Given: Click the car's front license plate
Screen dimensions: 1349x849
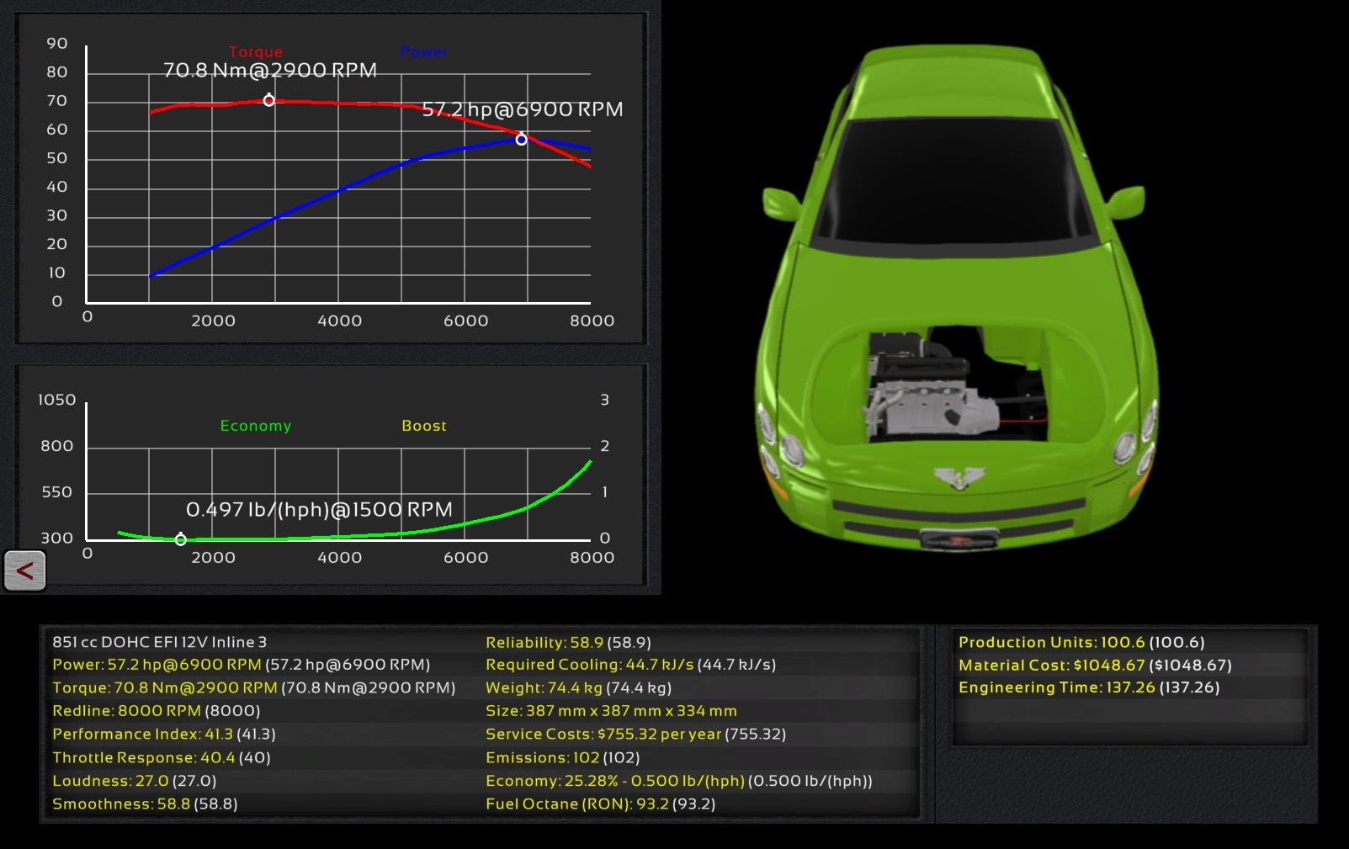Looking at the screenshot, I should 959,539.
